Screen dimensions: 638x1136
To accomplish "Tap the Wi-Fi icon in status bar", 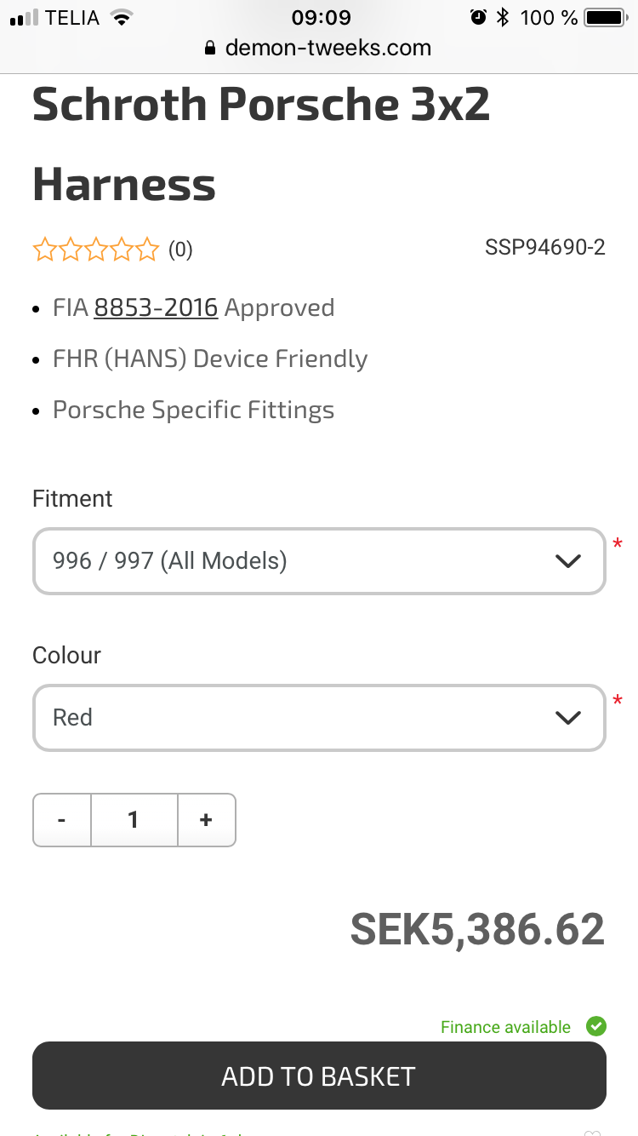I will coord(123,17).
